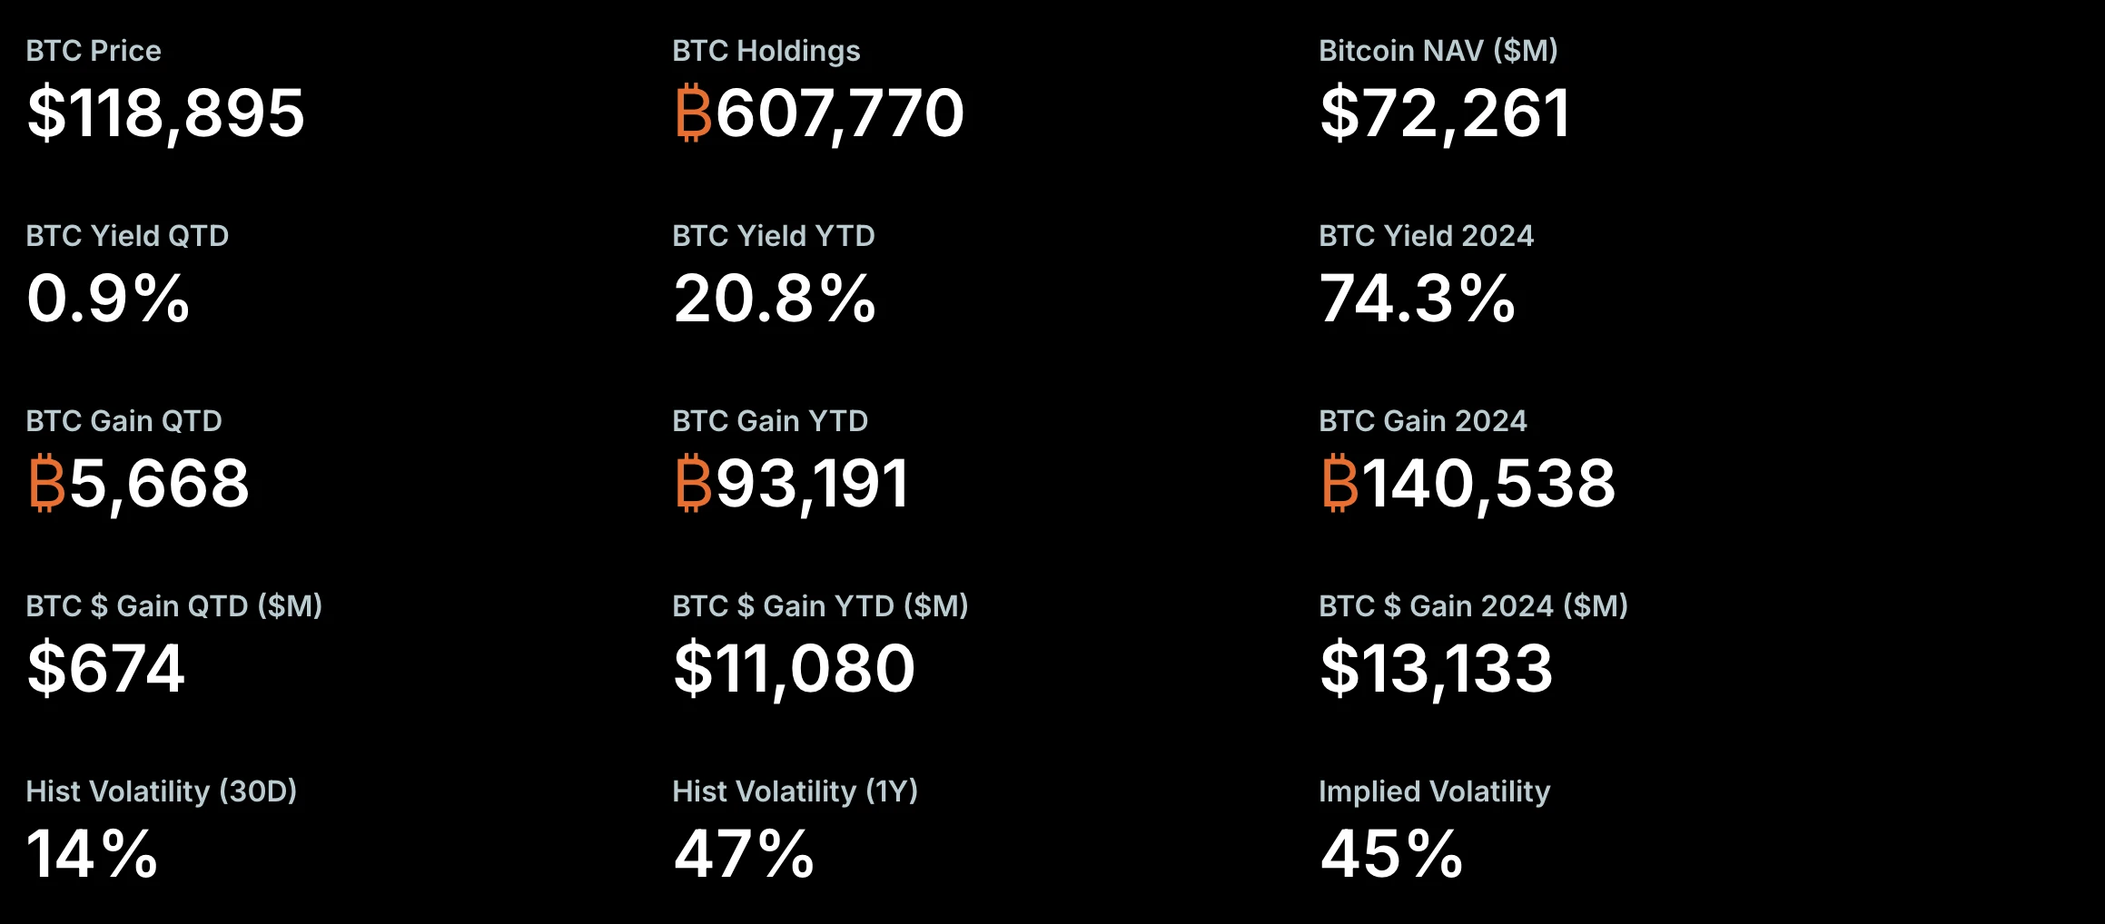This screenshot has width=2105, height=924.
Task: Select the BTC Price value $118,895
Action: pyautogui.click(x=165, y=114)
